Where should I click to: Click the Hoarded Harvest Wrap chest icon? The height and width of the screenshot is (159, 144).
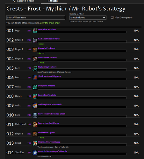click(35, 143)
